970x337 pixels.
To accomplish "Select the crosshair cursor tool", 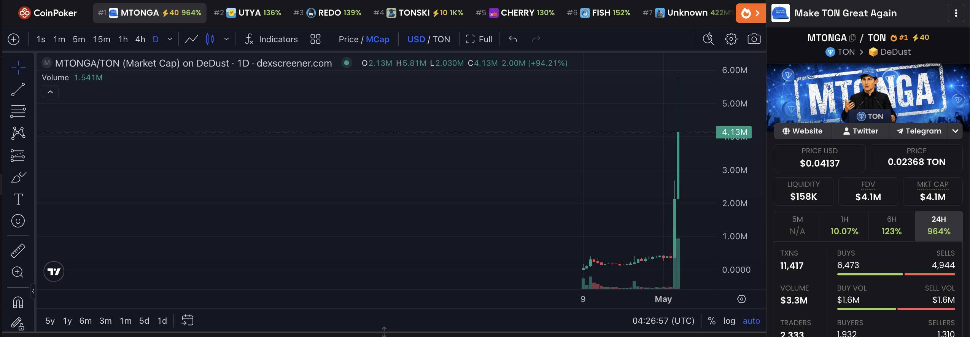I will click(18, 68).
